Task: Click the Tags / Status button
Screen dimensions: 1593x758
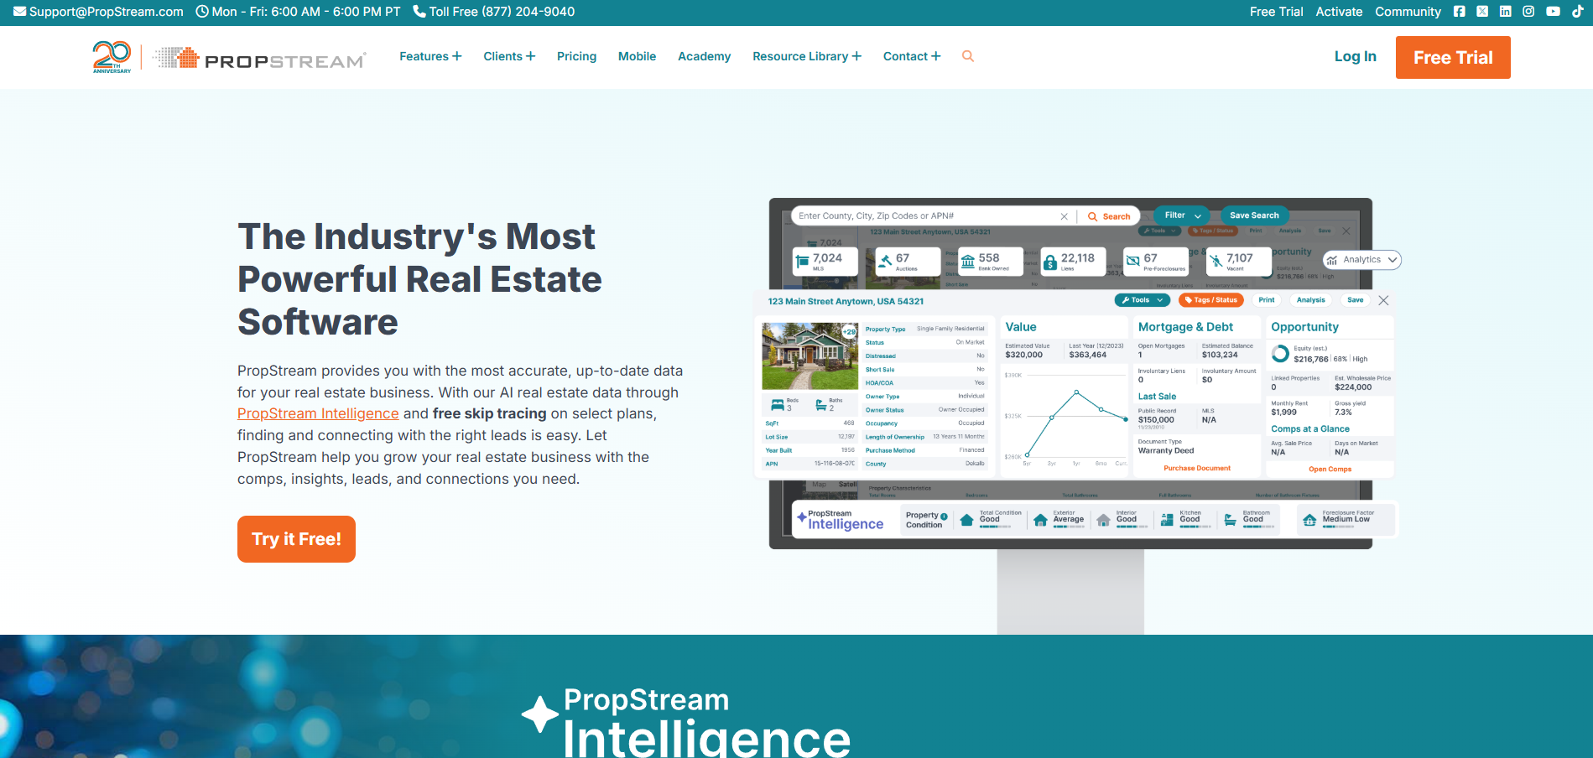Action: coord(1210,300)
